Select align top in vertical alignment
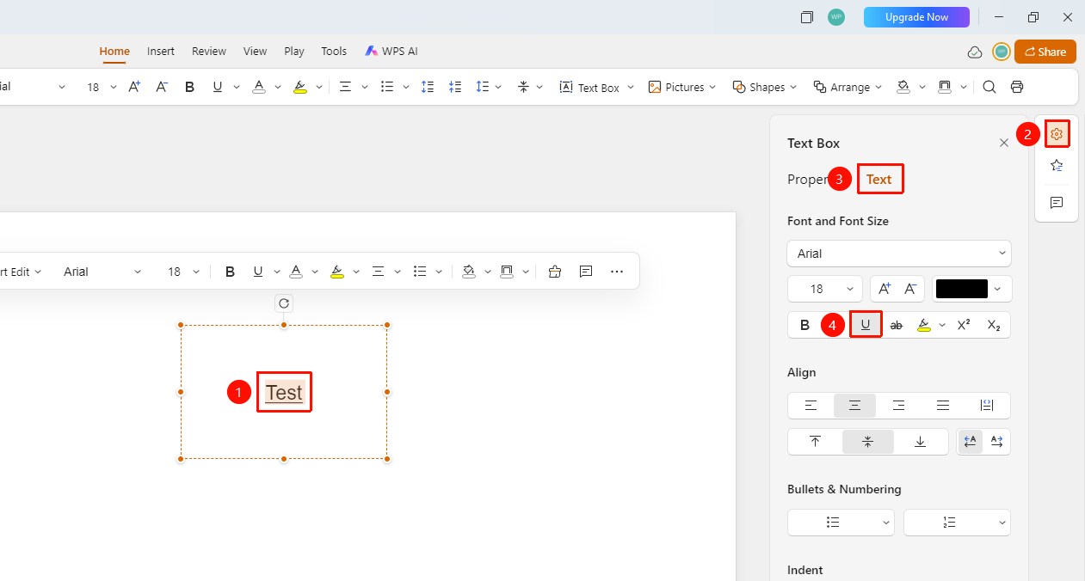The height and width of the screenshot is (581, 1085). pos(815,442)
